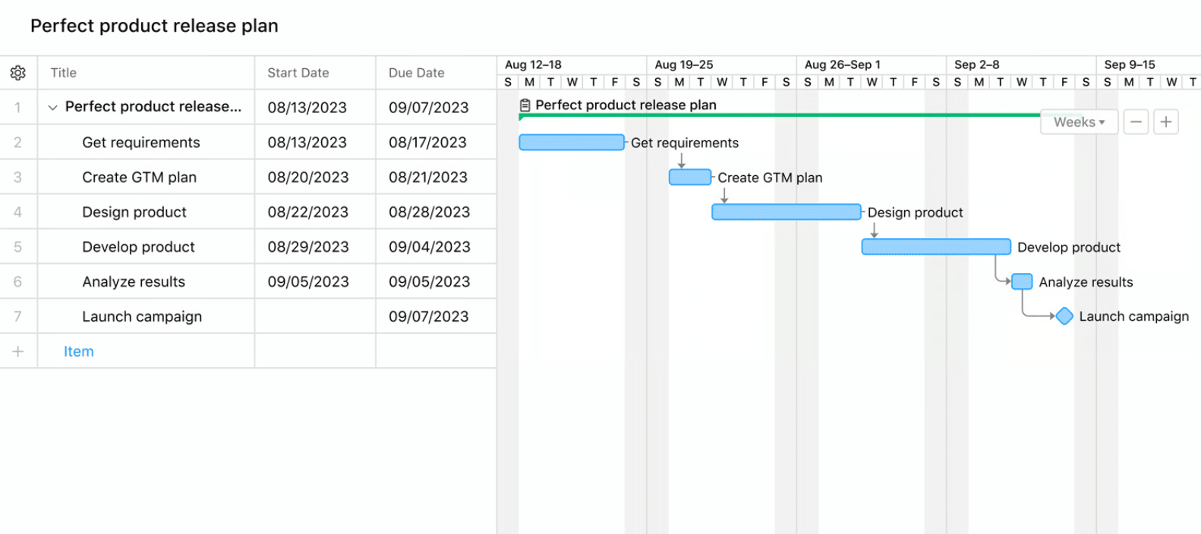
Task: Select row number 7
Action: tap(18, 317)
